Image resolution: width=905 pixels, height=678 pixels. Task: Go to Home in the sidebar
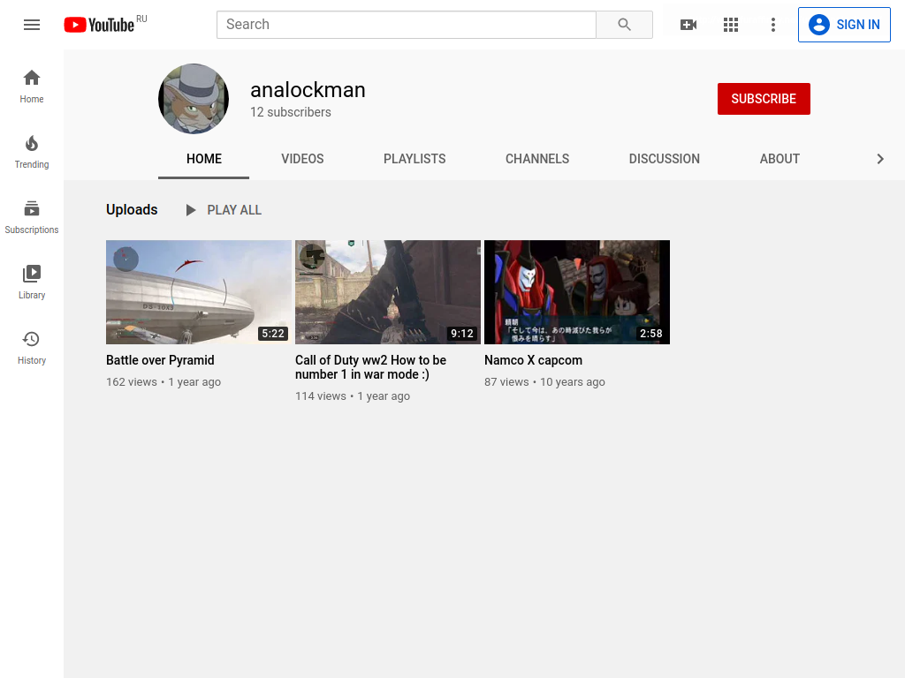point(32,87)
